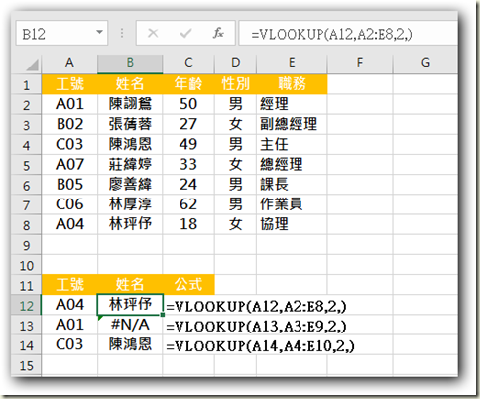480x399 pixels.
Task: Click the formula bar VLOOKUP text
Action: (331, 34)
